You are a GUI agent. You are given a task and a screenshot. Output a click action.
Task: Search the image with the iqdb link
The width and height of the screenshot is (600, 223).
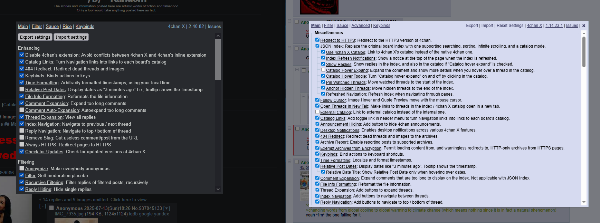[133, 214]
